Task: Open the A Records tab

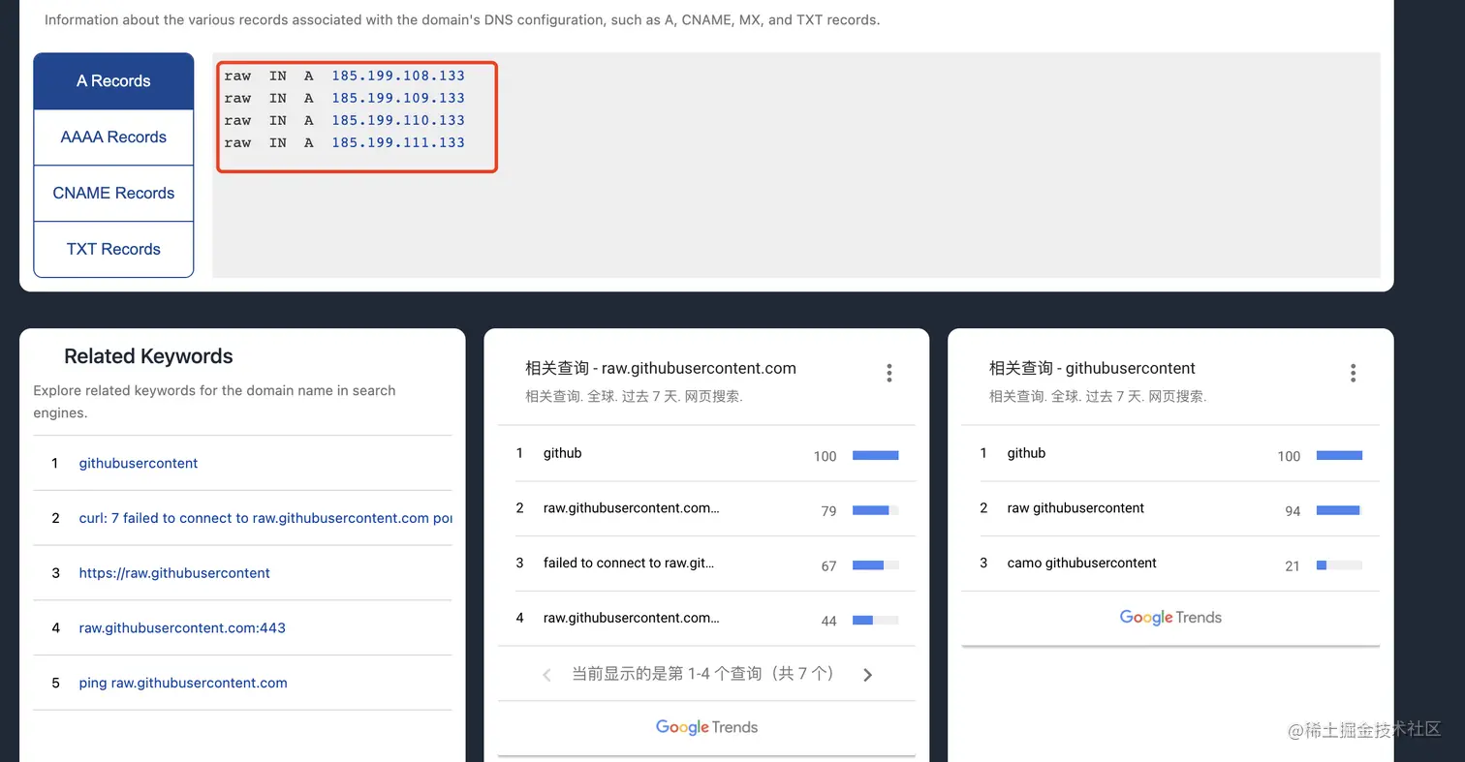Action: click(113, 81)
